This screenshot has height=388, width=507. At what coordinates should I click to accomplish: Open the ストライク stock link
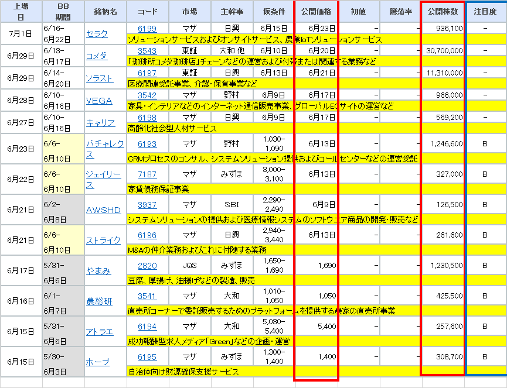click(x=103, y=240)
